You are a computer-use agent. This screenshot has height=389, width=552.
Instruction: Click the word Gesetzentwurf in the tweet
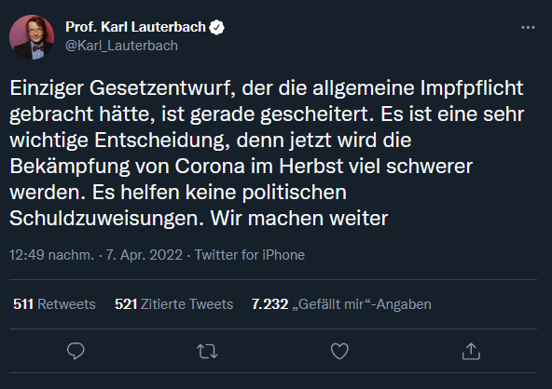point(162,88)
